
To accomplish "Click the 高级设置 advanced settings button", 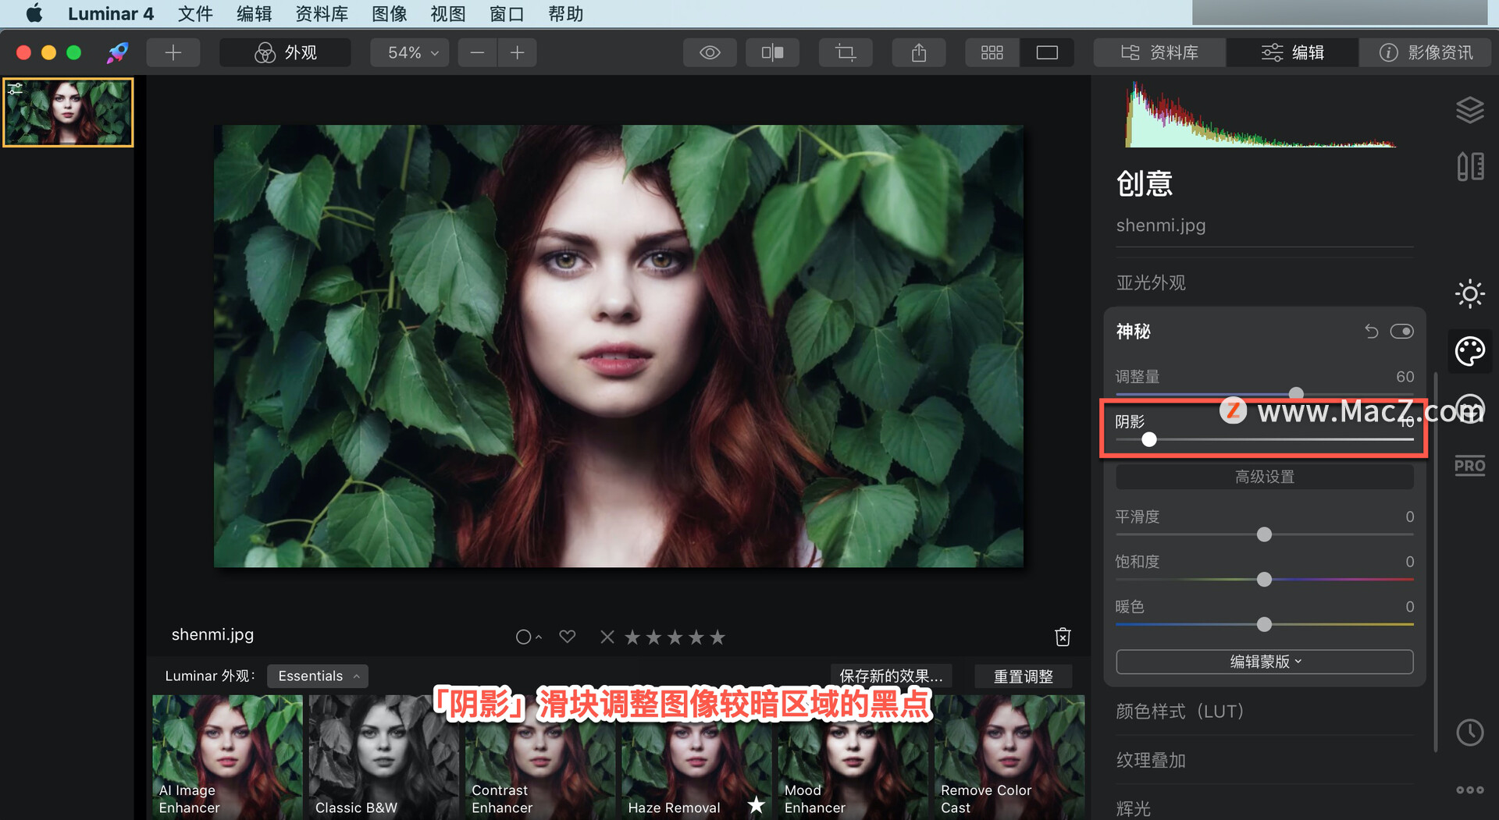I will [1263, 476].
